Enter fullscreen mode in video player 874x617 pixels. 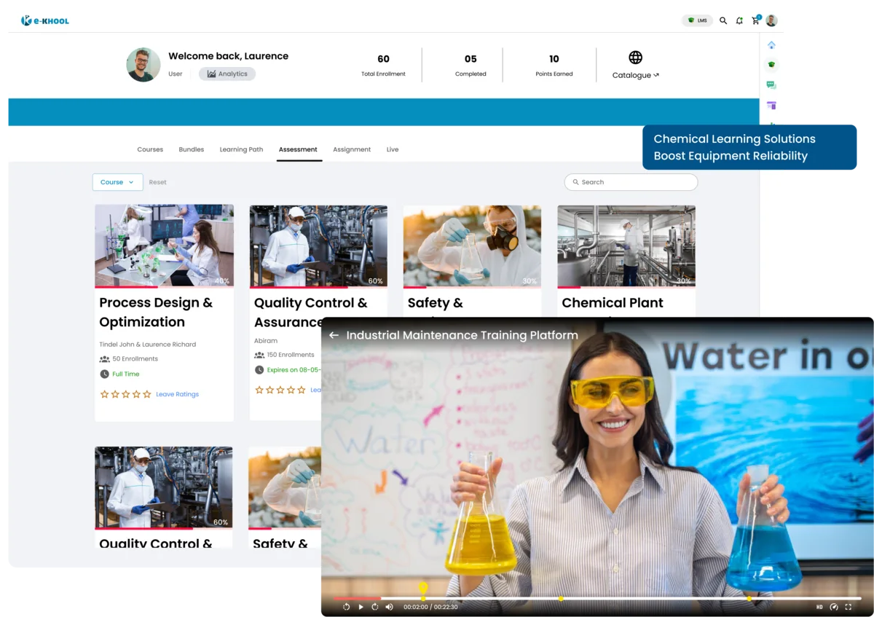849,607
